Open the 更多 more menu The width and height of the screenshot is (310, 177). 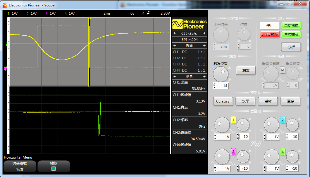pos(290,101)
